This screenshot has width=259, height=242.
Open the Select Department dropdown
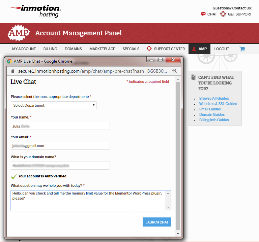coord(54,105)
